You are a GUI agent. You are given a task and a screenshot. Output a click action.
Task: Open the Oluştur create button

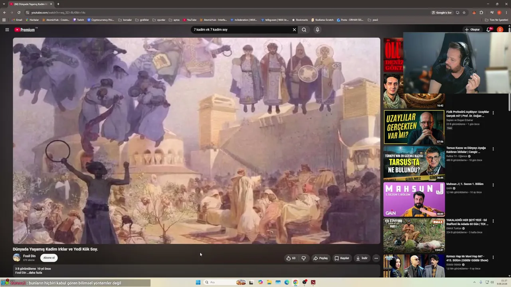tap(472, 29)
